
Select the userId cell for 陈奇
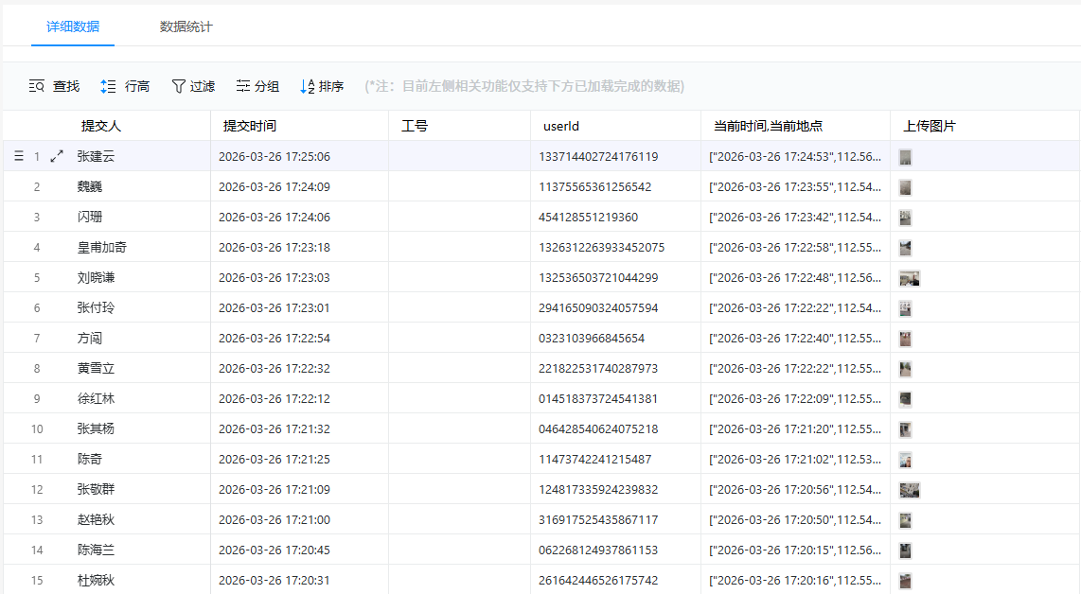[594, 460]
